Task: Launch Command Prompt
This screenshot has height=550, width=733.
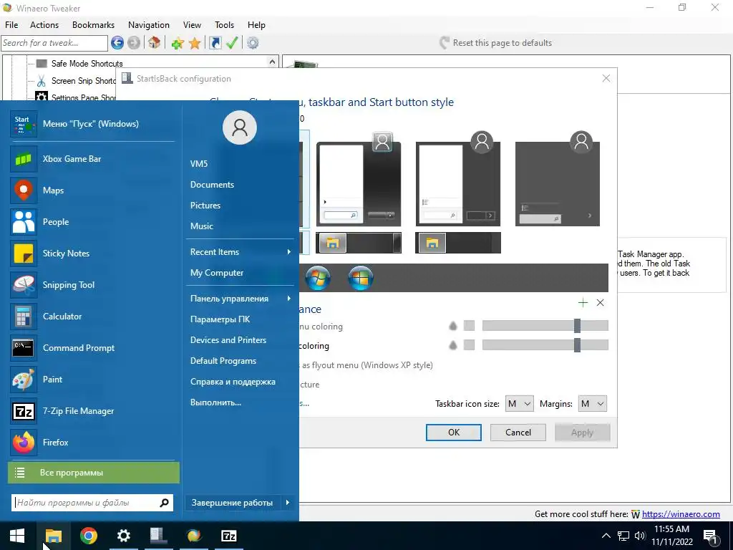Action: tap(92, 348)
